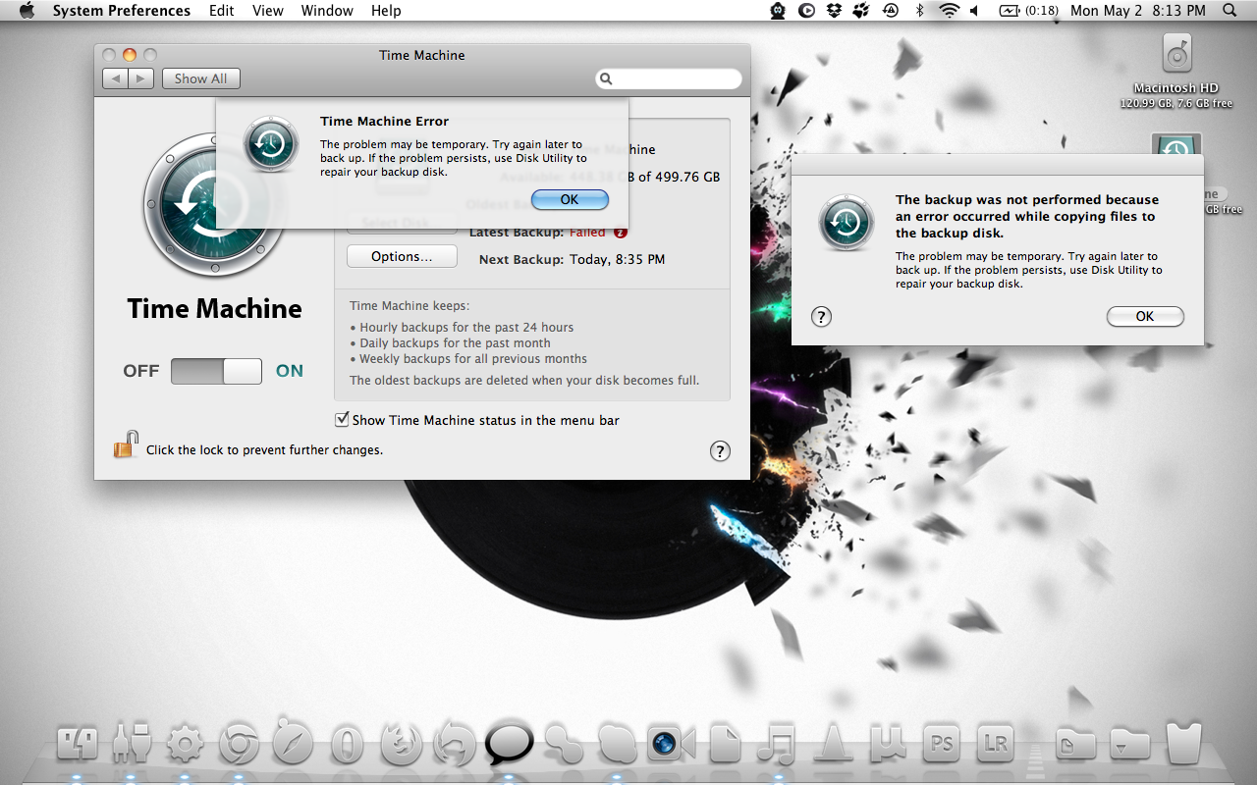Screen dimensions: 1257x785
Task: Click the Latest Backup label text
Action: pyautogui.click(x=516, y=233)
